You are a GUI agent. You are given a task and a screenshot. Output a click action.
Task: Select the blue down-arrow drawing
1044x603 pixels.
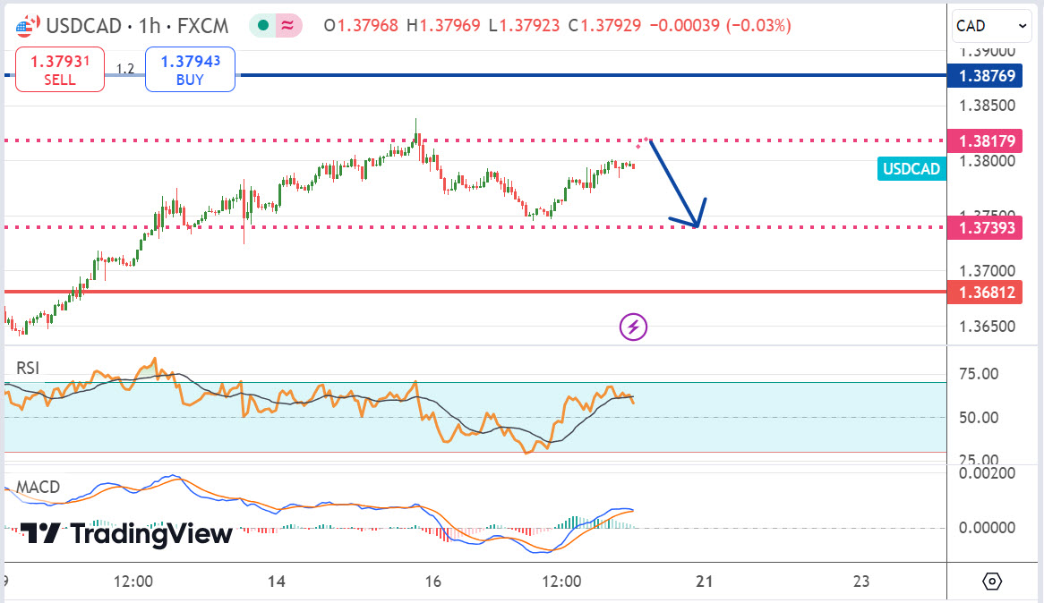click(677, 183)
